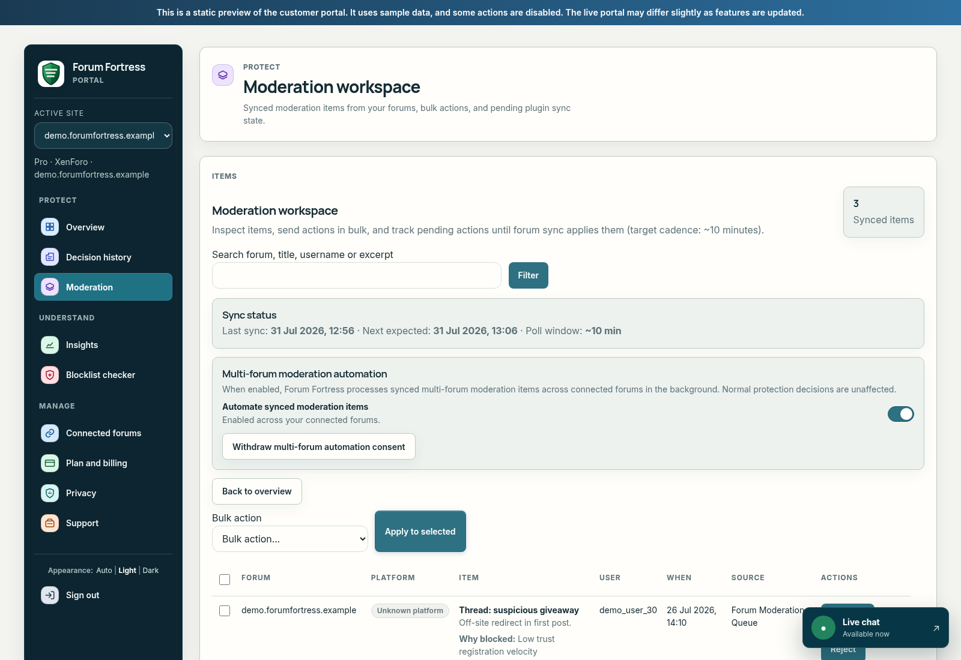Click the Platform column header

coord(393,578)
